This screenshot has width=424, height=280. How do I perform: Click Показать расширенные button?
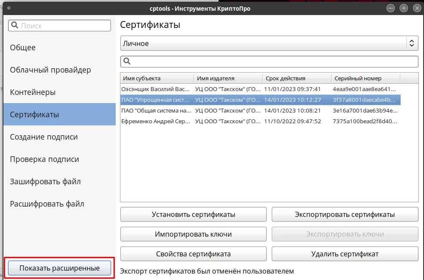click(x=59, y=268)
